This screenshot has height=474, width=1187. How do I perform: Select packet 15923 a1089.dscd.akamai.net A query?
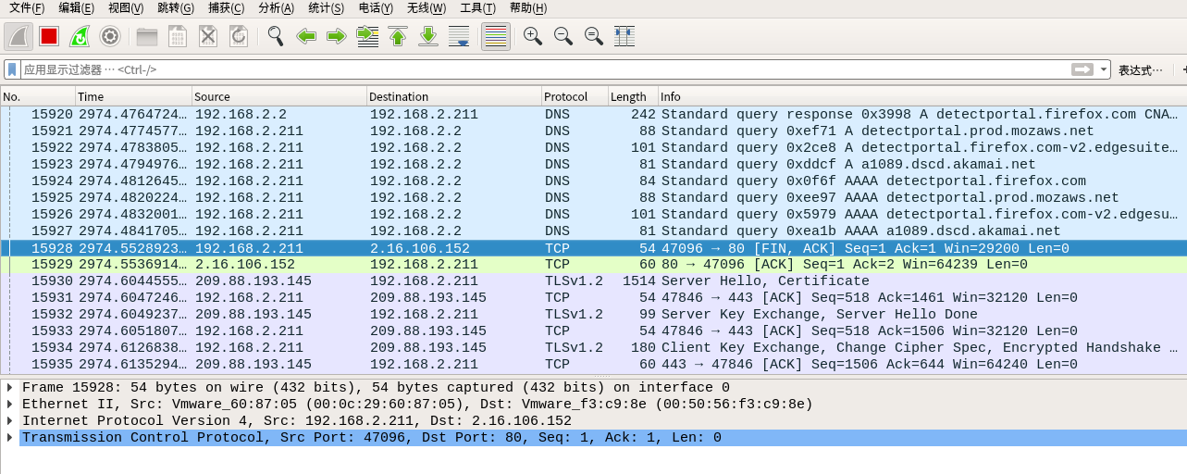[593, 165]
